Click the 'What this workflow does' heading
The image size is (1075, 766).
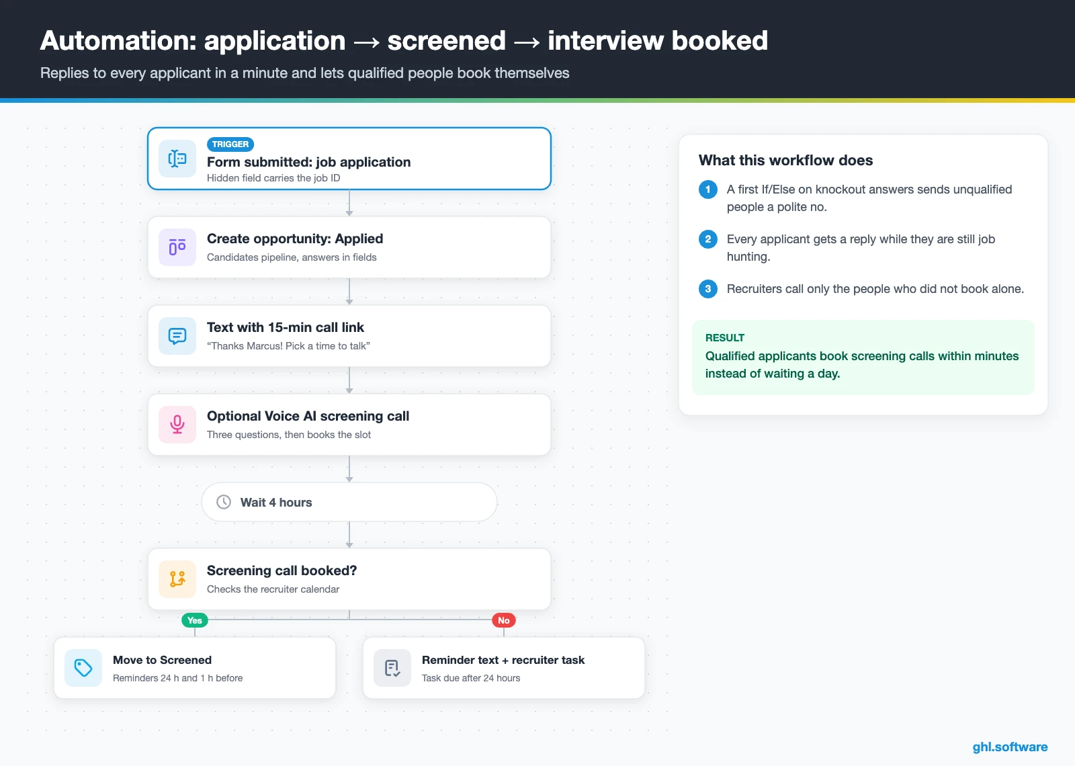785,160
